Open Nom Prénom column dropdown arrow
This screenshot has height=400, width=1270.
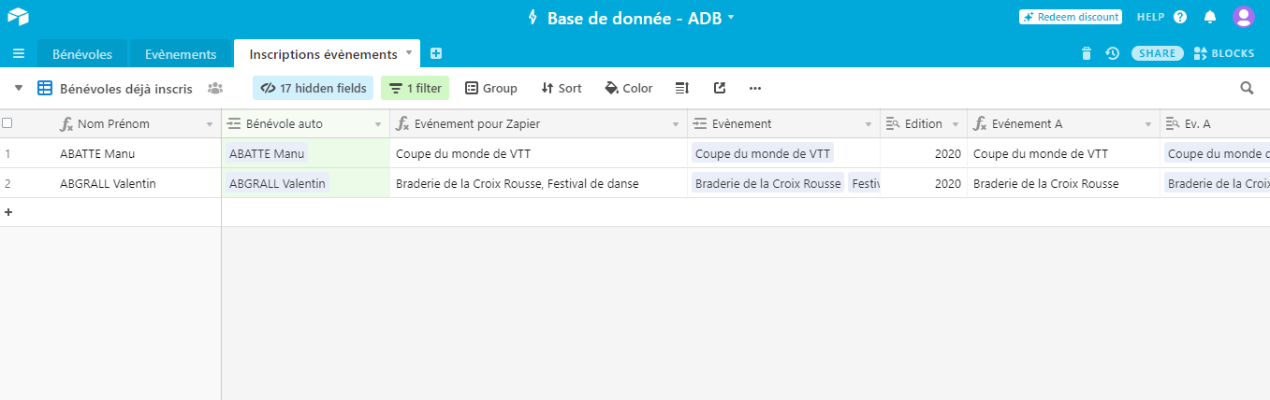coord(210,124)
